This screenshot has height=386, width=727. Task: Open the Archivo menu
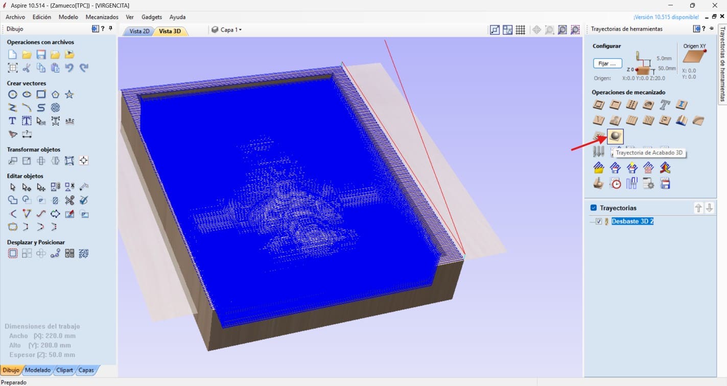pyautogui.click(x=15, y=17)
